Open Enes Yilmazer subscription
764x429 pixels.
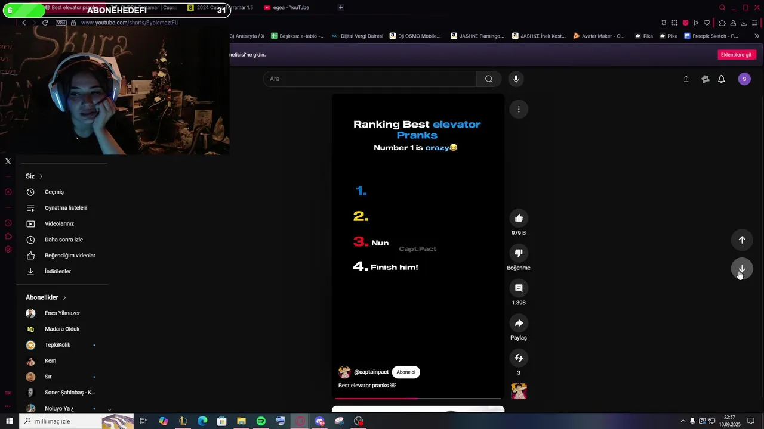(62, 313)
